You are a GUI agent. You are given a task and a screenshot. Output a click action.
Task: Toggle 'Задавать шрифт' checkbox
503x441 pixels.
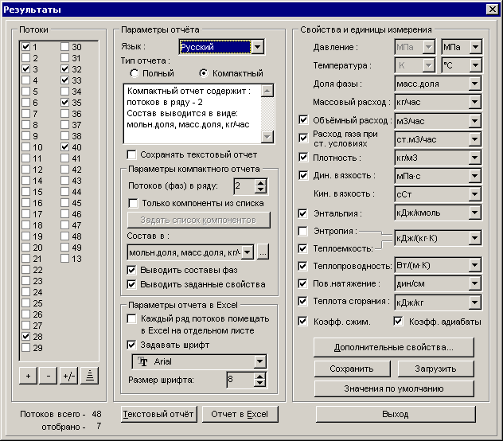pos(131,345)
